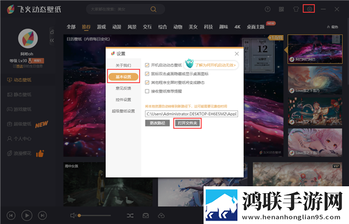
Task: Switch to 全部 category tab
Action: [x=71, y=27]
